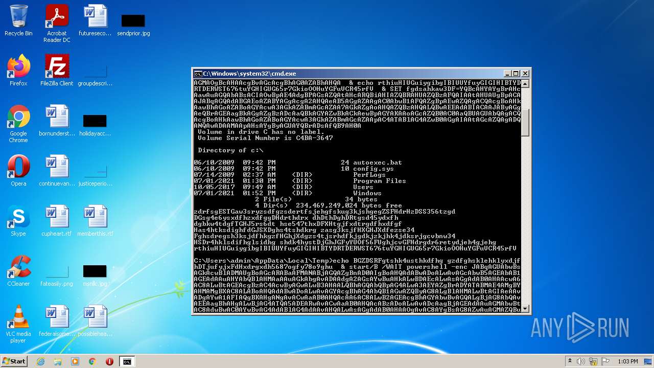This screenshot has width=654, height=368.
Task: Select memberthis.rtf document
Action: (x=95, y=221)
